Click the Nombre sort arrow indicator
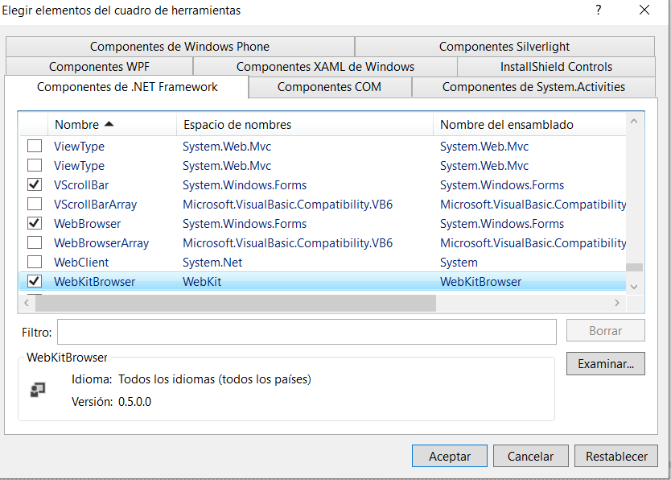This screenshot has height=480, width=671. [x=109, y=124]
